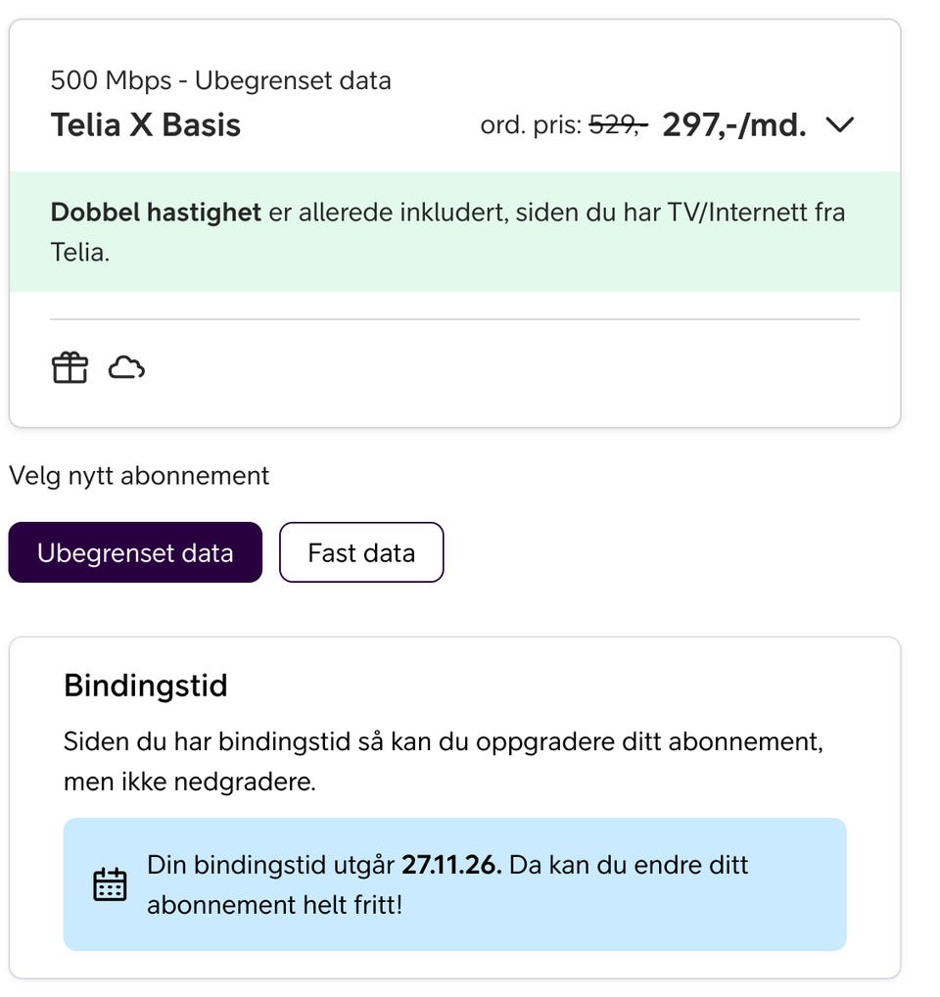940x997 pixels.
Task: Click the gift icon on the plan card
Action: (x=69, y=367)
